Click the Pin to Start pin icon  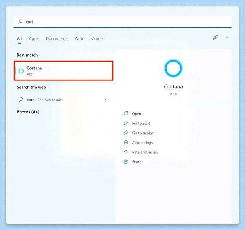(x=126, y=123)
